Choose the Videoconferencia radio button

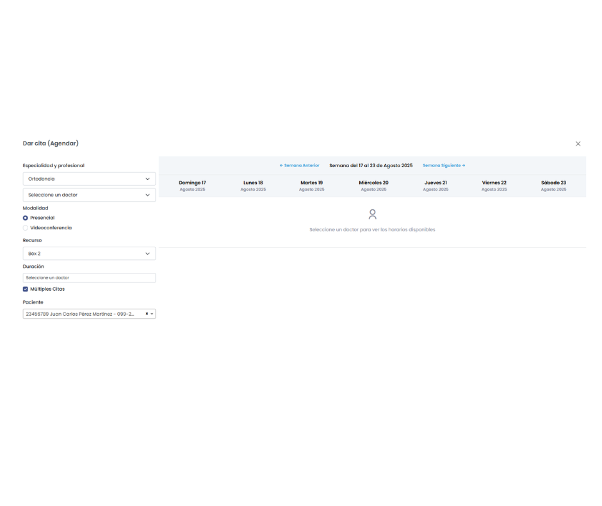[x=26, y=228]
